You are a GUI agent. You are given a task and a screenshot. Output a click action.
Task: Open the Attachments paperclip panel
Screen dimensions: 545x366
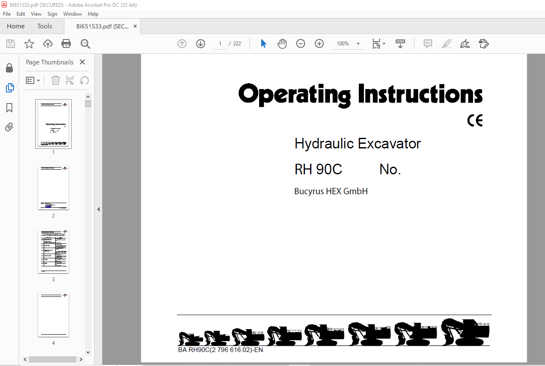[x=9, y=127]
